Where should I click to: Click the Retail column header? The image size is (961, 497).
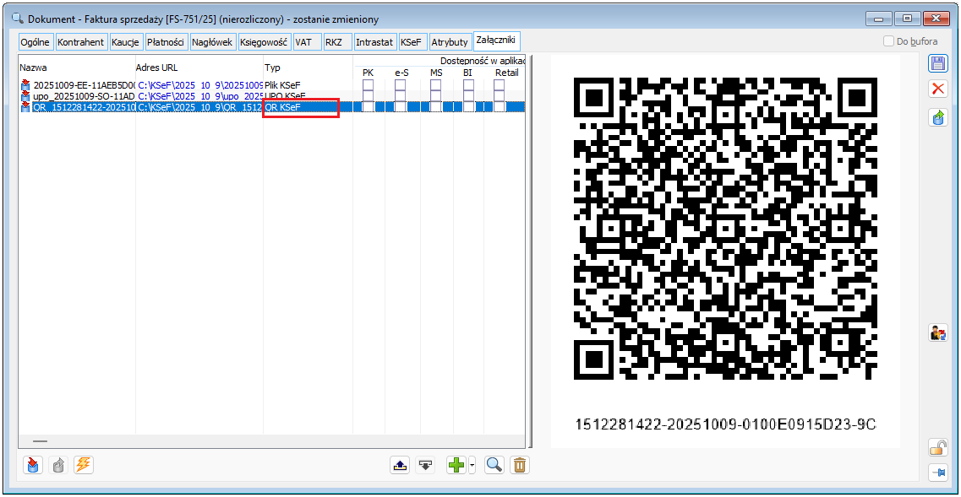pyautogui.click(x=506, y=73)
